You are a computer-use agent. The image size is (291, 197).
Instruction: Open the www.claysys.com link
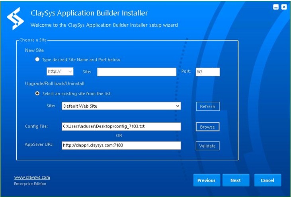tap(32, 178)
